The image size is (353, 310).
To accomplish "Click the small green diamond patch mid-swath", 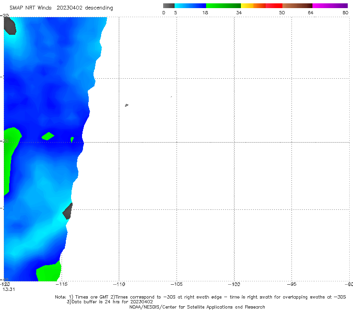I will (48, 136).
